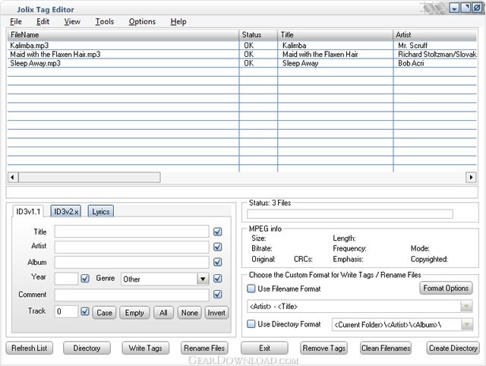This screenshot has height=366, width=486.
Task: Close the Jolix Tag Editor window
Action: click(477, 8)
